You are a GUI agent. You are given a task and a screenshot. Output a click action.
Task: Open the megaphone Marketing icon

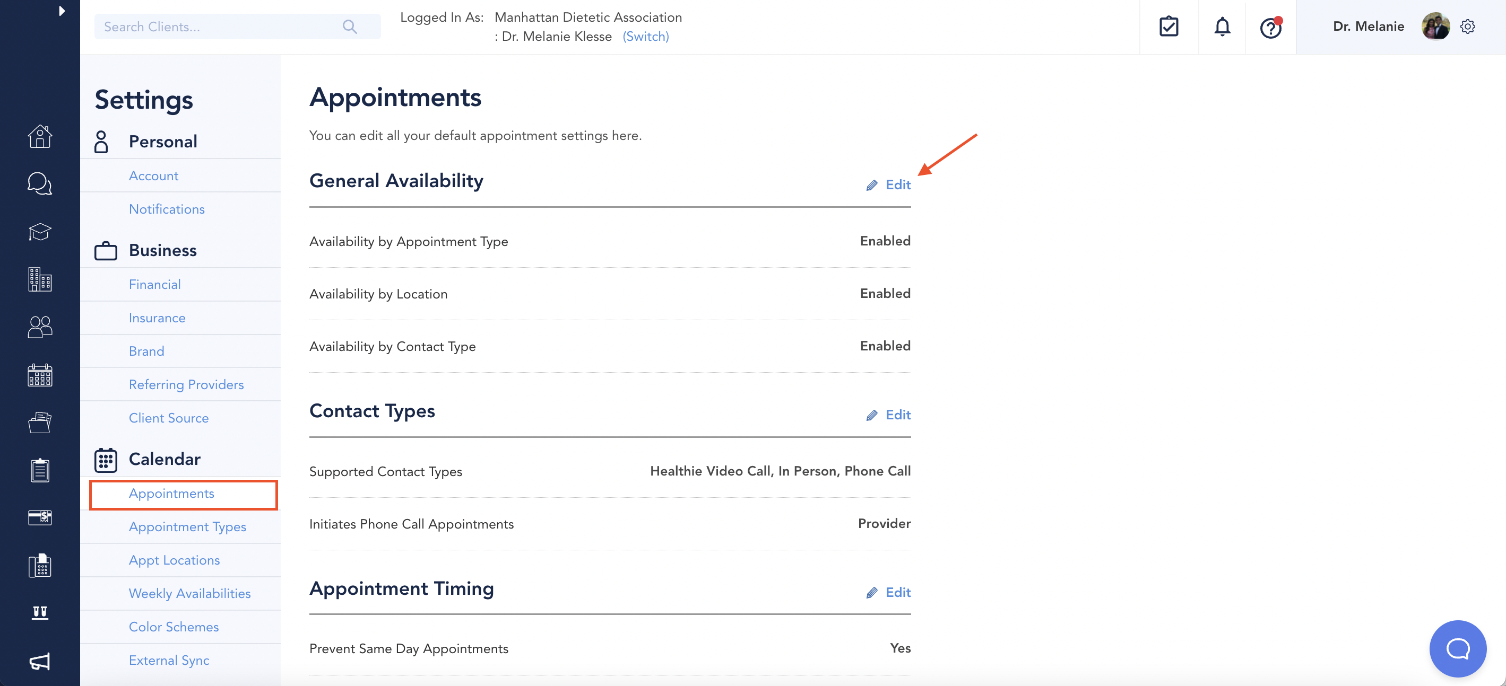click(40, 661)
